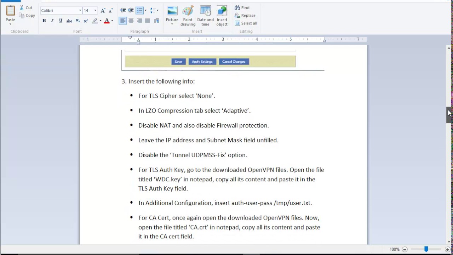Open the Picture dropdown arrow
The height and width of the screenshot is (255, 453).
[x=172, y=24]
